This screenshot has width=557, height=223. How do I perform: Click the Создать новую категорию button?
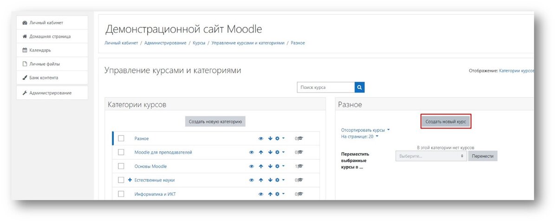[215, 122]
